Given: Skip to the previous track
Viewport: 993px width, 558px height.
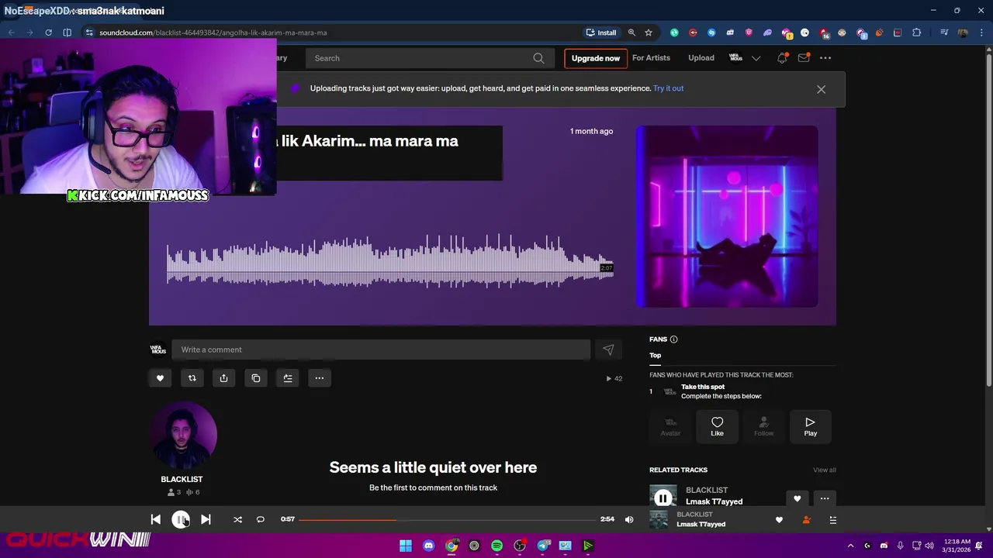Looking at the screenshot, I should coord(155,519).
